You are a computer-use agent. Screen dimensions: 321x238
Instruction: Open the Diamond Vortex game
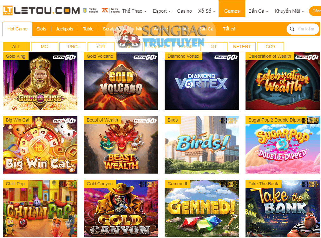pos(202,81)
